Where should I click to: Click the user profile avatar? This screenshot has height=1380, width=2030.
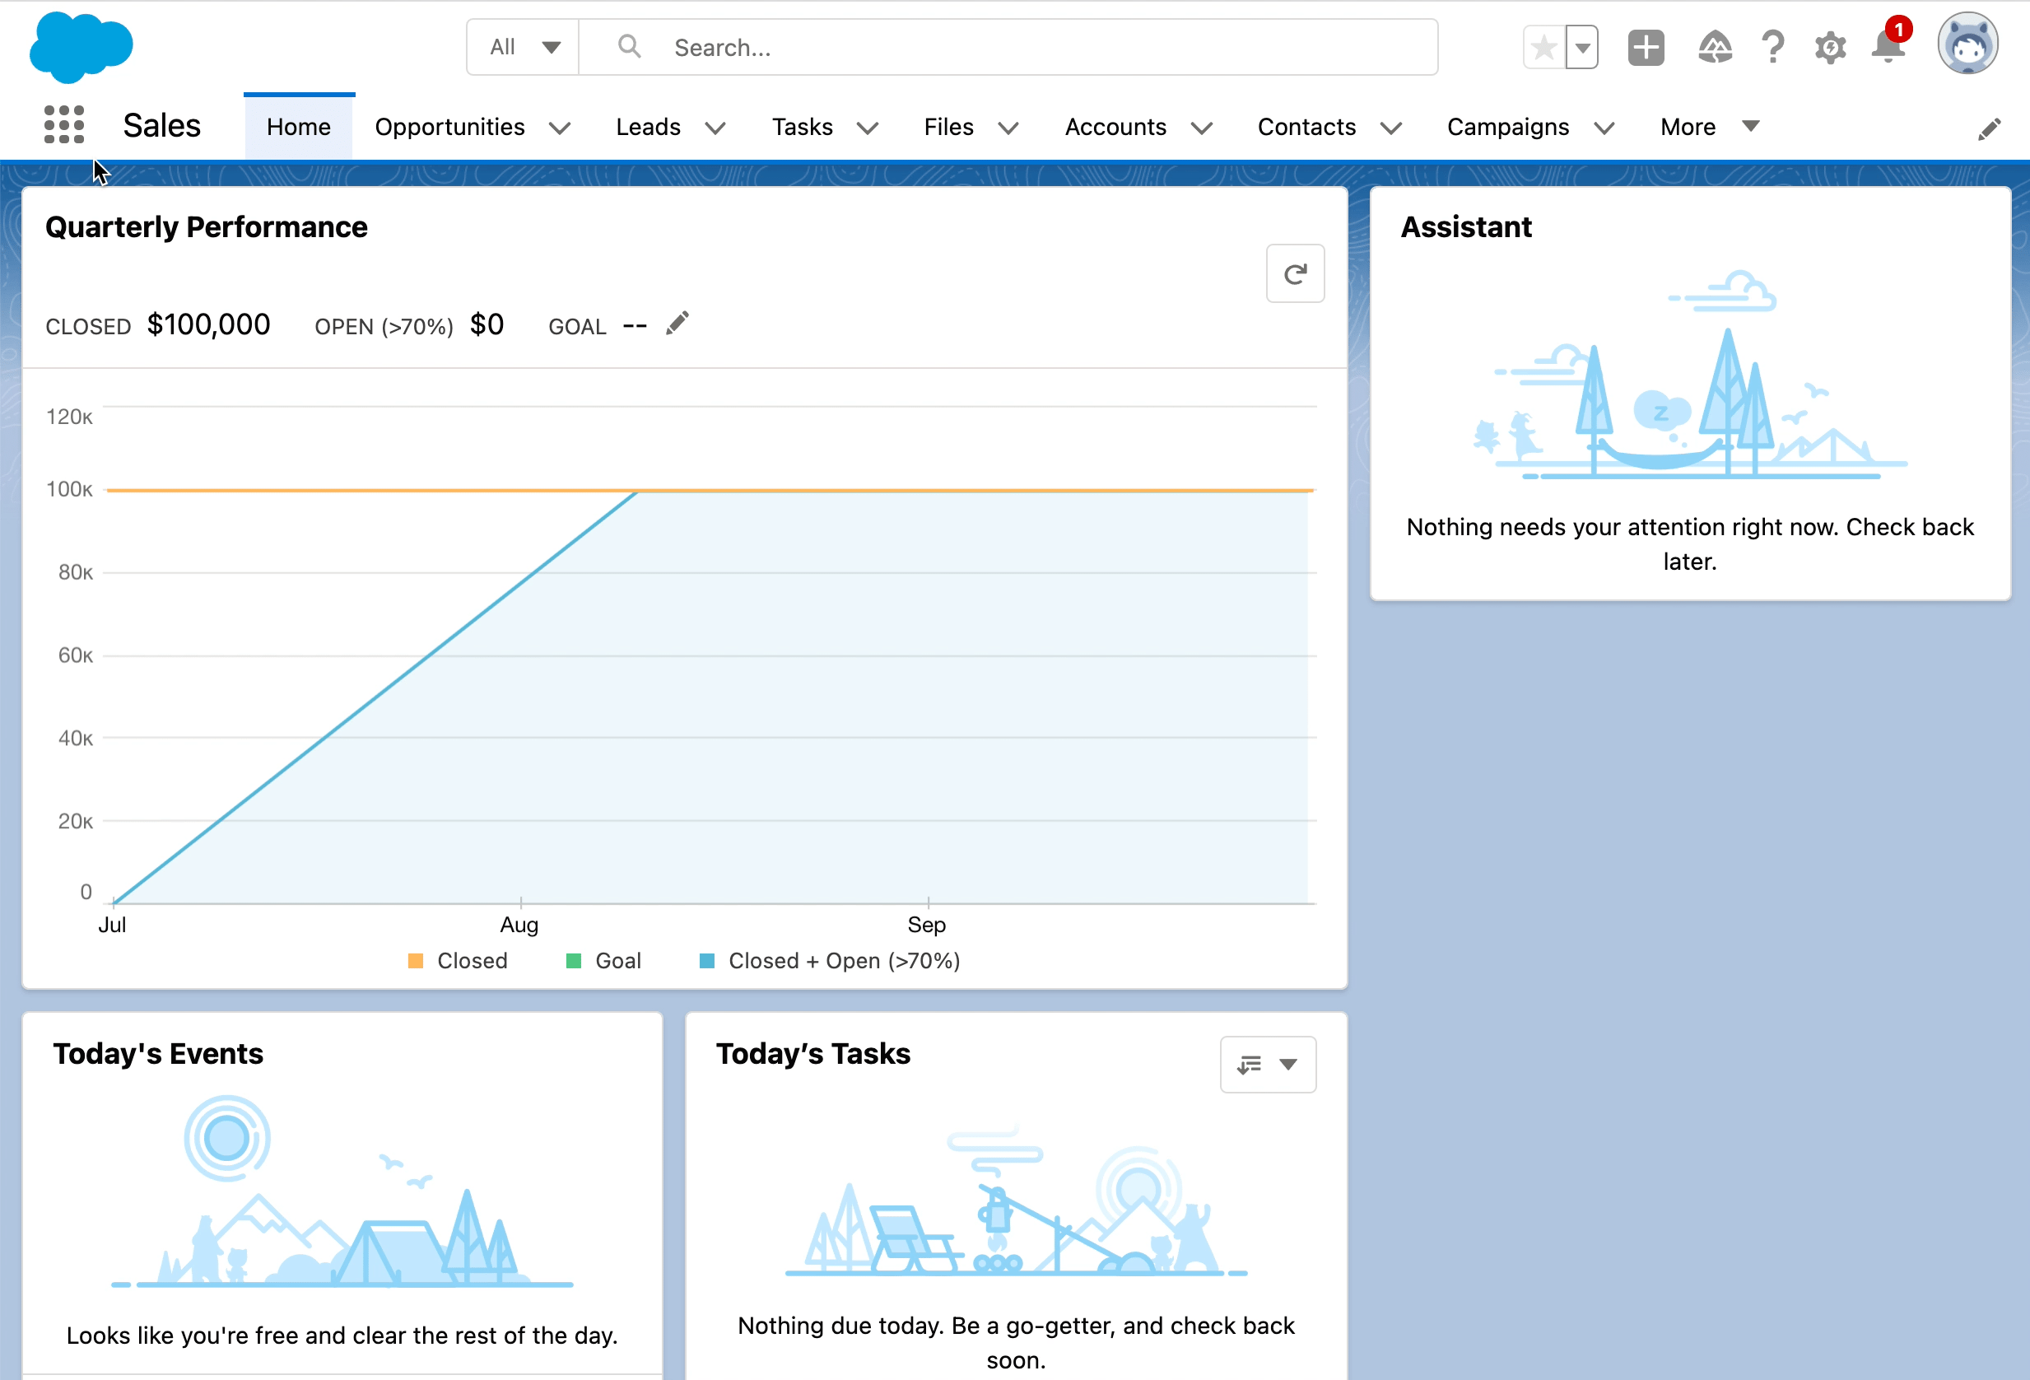(1967, 44)
